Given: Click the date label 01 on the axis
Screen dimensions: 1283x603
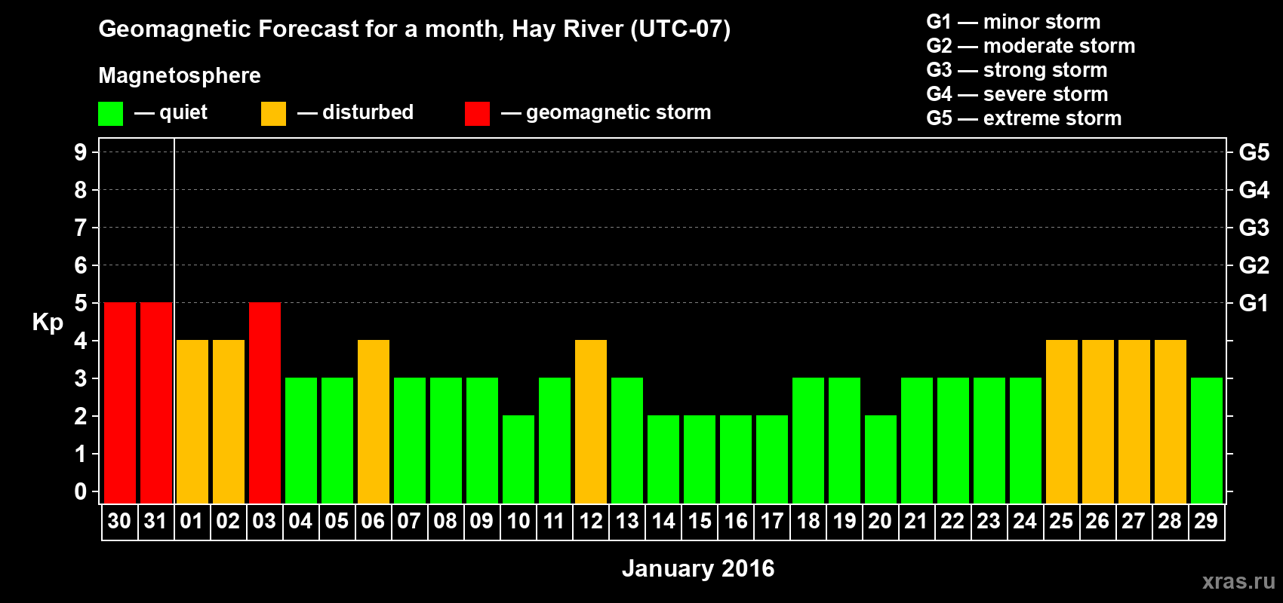Looking at the screenshot, I should point(192,521).
